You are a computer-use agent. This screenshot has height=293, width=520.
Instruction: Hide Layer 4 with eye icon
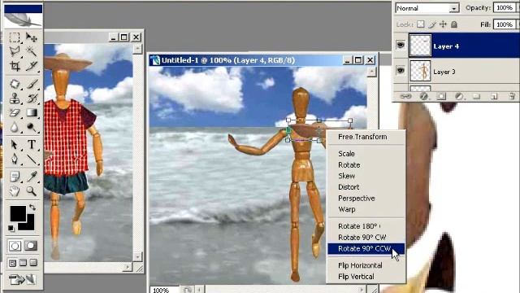401,45
